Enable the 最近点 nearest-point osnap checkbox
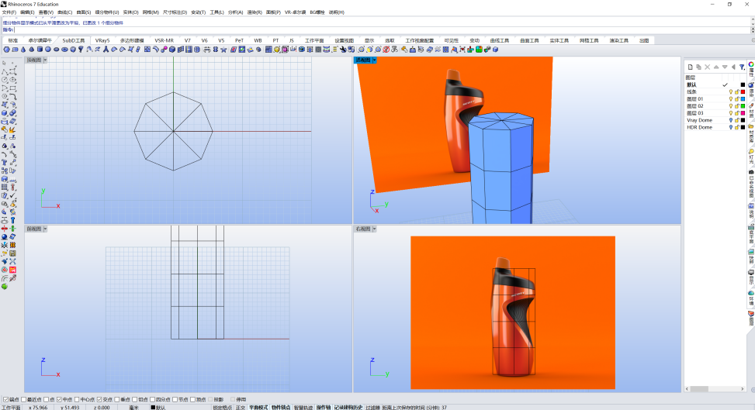Viewport: 755px width, 410px height. [23, 399]
